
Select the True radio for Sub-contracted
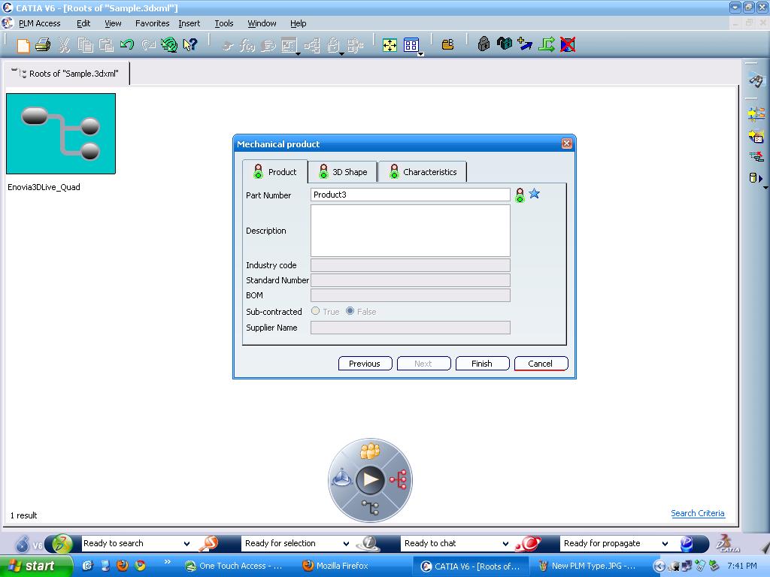316,311
